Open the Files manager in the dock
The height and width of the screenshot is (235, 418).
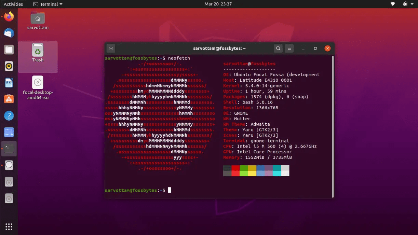[9, 50]
